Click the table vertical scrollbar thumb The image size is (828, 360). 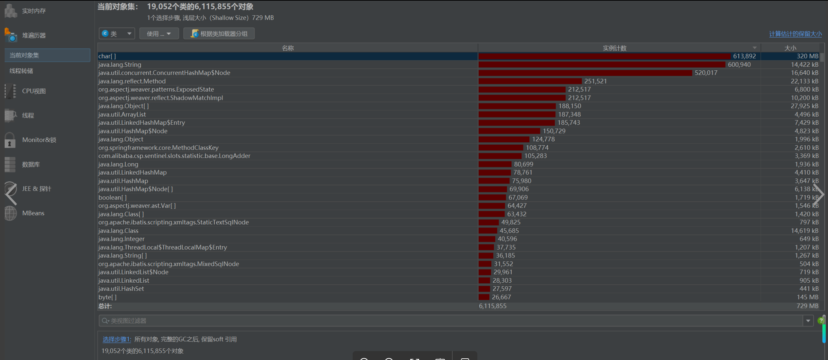click(822, 57)
